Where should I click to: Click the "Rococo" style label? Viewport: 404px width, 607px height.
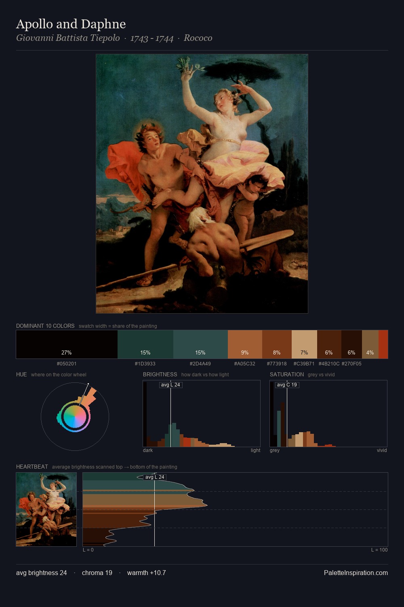[198, 38]
